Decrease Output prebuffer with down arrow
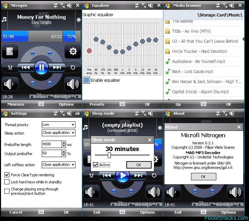Viewport: 249px width, 221px height. 64,155
